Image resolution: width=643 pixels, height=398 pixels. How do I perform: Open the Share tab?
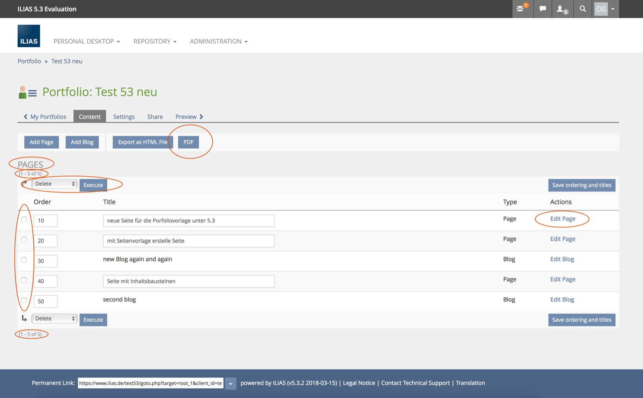coord(155,117)
